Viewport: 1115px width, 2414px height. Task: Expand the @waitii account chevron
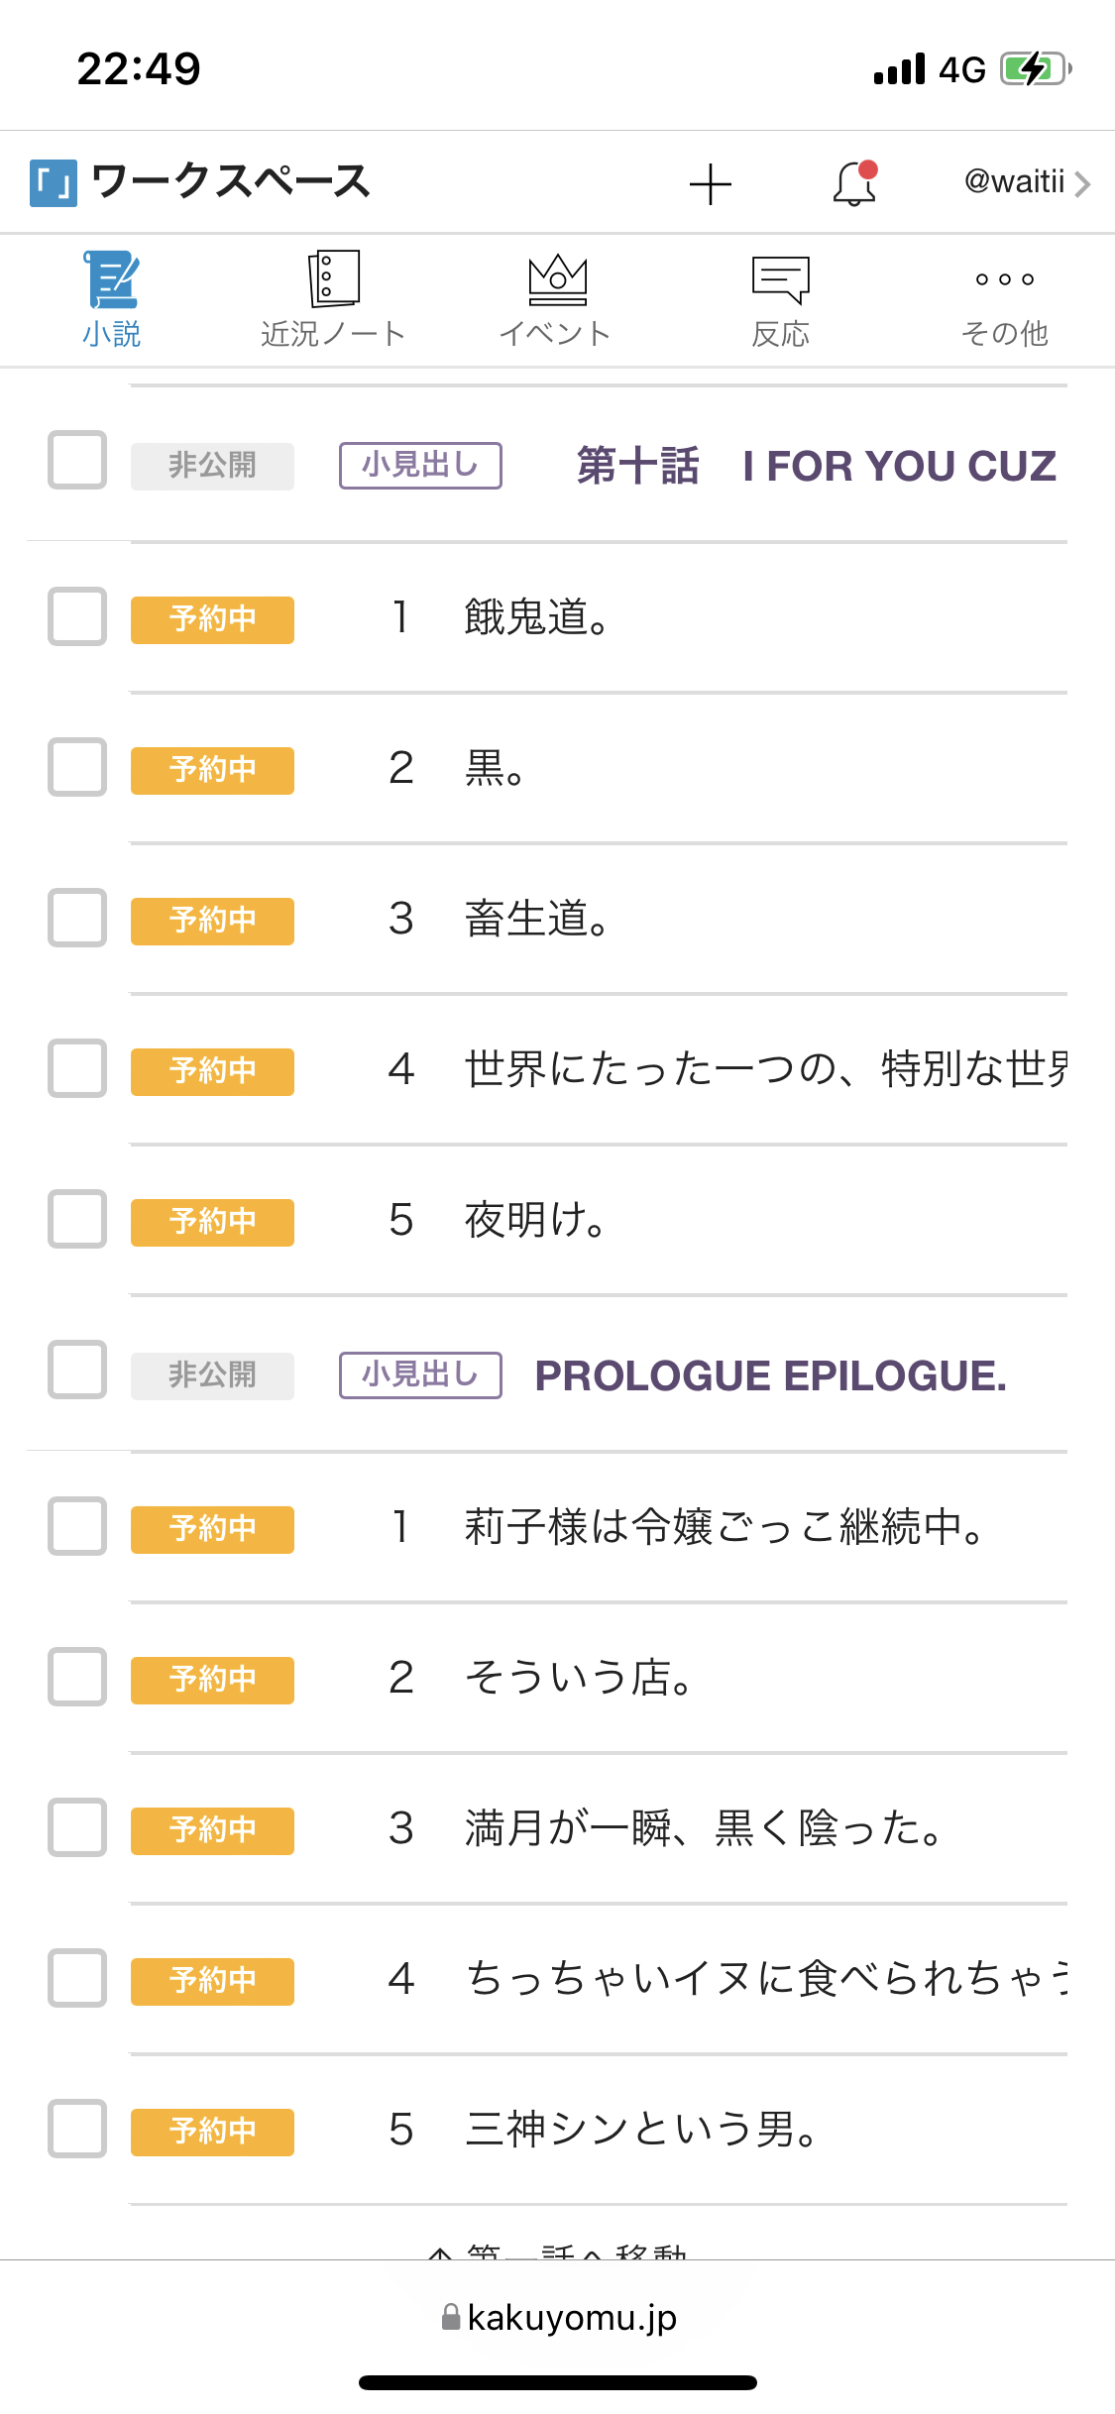1082,184
